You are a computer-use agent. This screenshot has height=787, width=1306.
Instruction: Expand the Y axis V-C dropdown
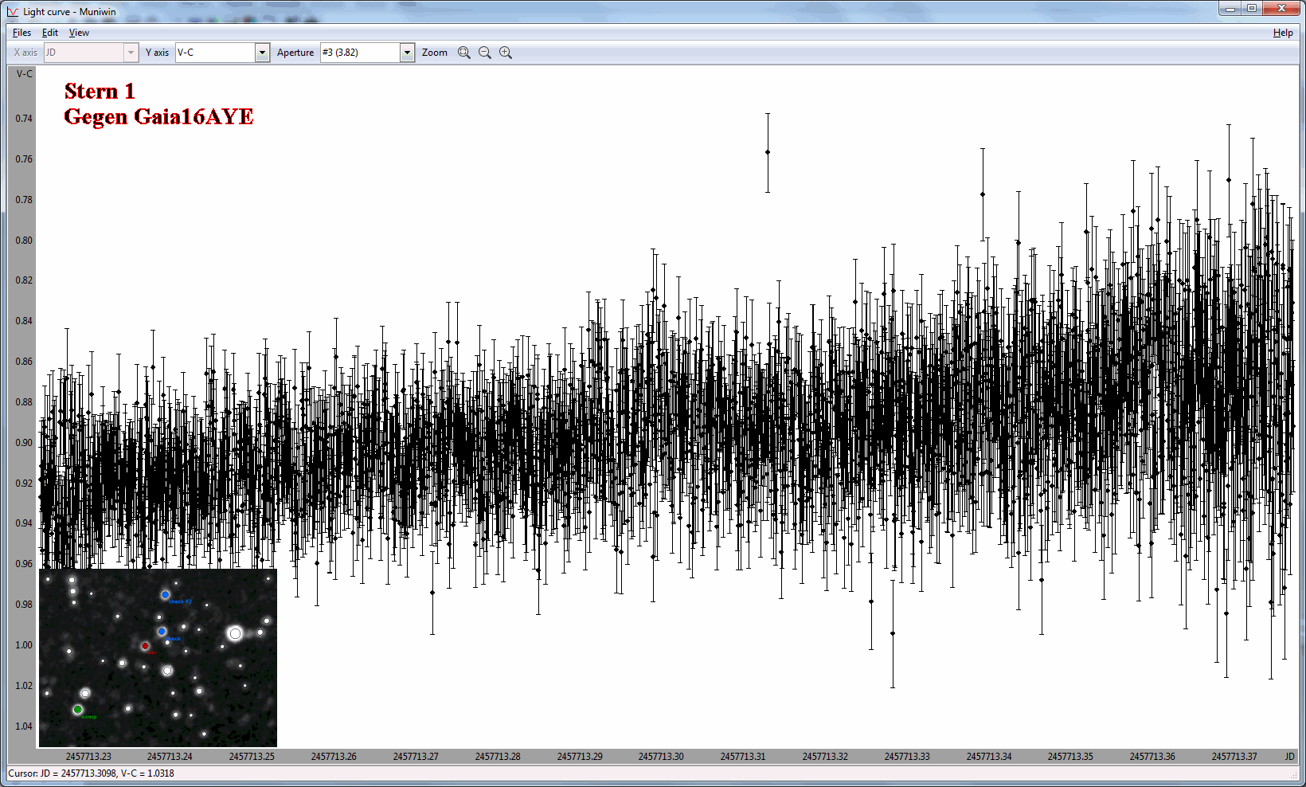pyautogui.click(x=262, y=53)
